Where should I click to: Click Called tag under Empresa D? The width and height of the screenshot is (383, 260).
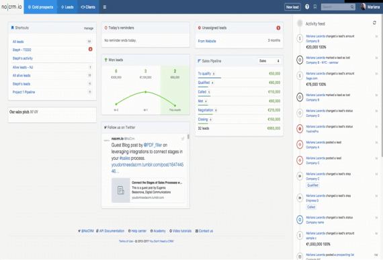coord(311,207)
